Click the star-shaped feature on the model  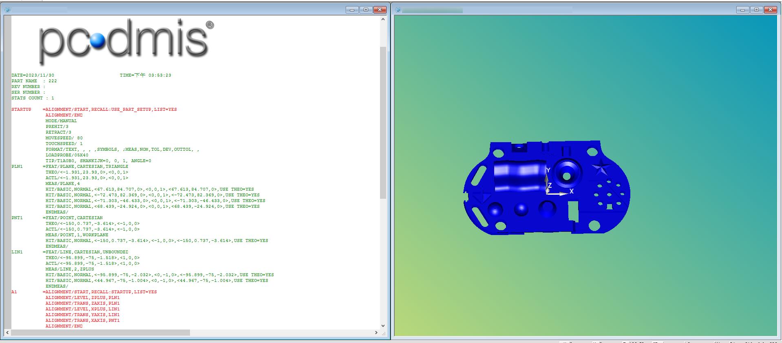click(601, 167)
